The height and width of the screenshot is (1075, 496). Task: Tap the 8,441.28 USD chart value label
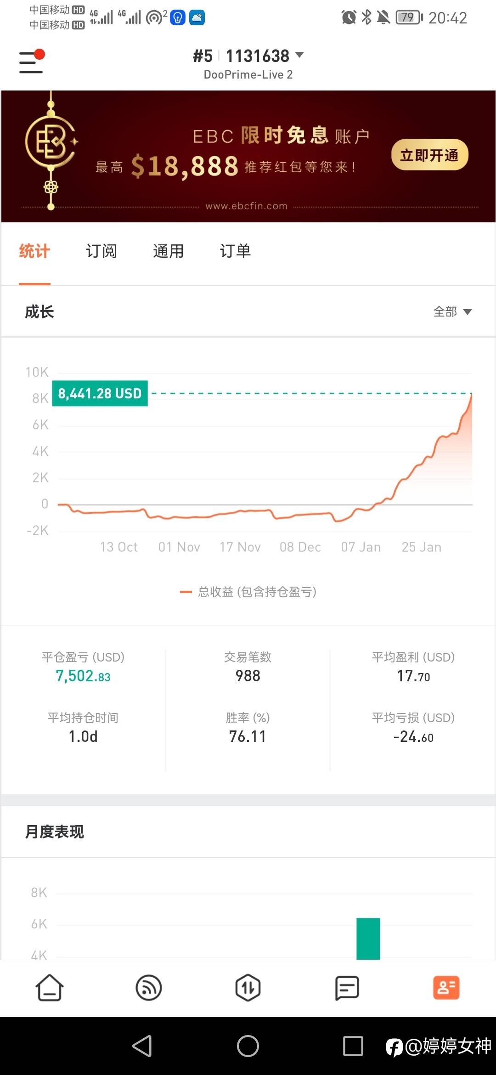pyautogui.click(x=100, y=393)
